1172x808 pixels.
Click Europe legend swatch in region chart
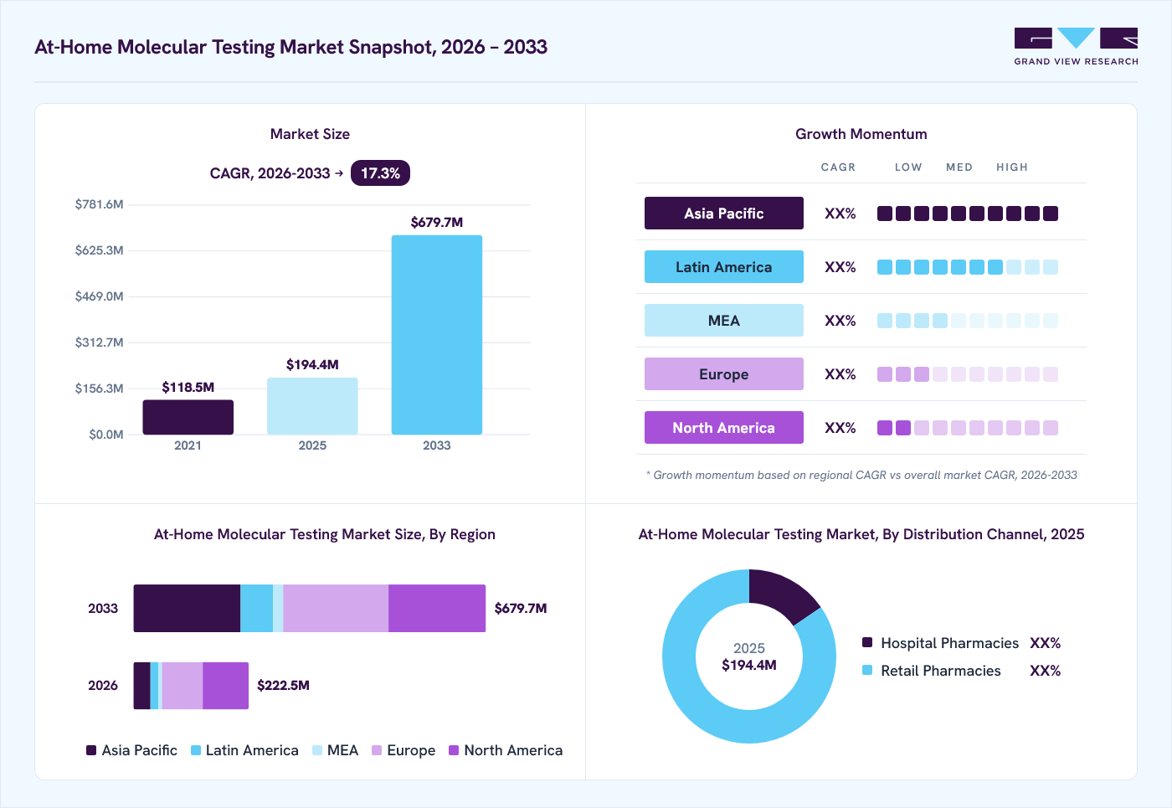click(x=377, y=750)
